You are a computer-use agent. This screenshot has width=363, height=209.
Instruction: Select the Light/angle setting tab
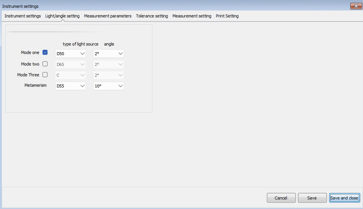pyautogui.click(x=62, y=16)
